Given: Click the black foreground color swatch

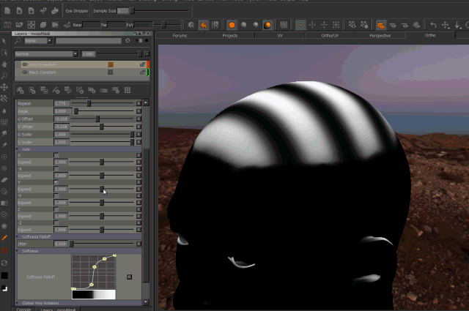Looking at the screenshot, I should (x=5, y=276).
